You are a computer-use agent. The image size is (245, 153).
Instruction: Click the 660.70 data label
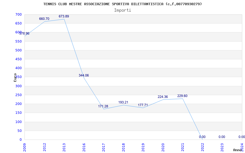[x=44, y=19]
